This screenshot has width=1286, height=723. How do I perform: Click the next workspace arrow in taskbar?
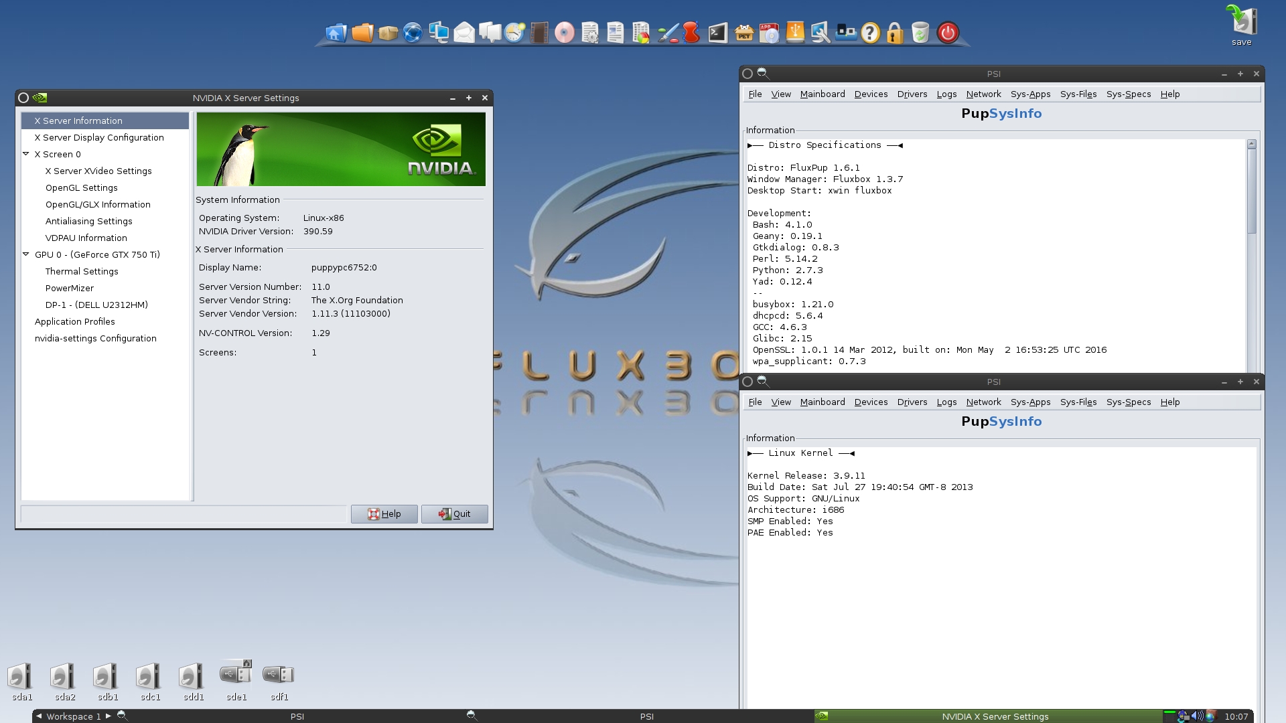coord(109,716)
